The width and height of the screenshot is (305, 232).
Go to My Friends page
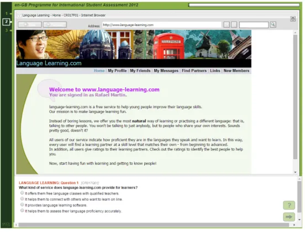pyautogui.click(x=141, y=71)
